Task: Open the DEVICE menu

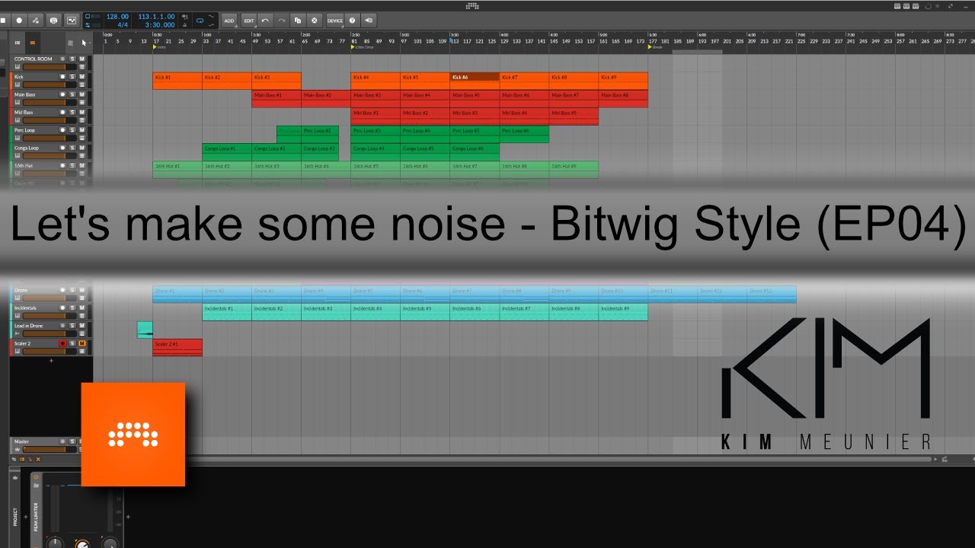Action: click(335, 21)
